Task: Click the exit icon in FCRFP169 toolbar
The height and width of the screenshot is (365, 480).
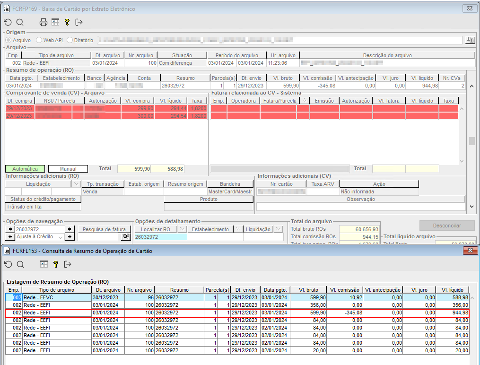Action: [x=79, y=22]
